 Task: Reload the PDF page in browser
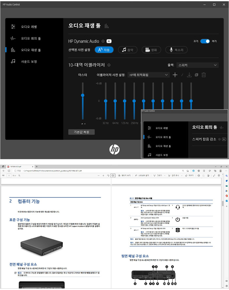pyautogui.click(x=9, y=171)
